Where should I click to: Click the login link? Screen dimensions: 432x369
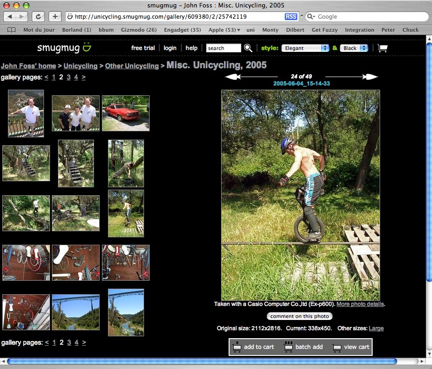(x=170, y=48)
